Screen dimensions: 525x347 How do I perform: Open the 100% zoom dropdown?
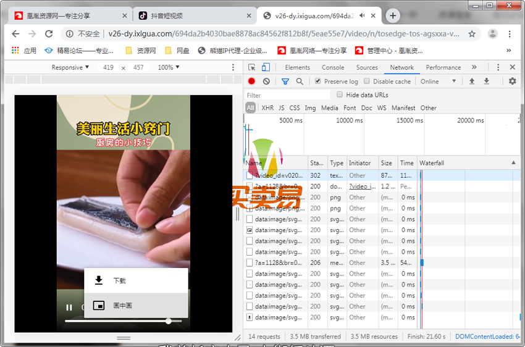(169, 67)
